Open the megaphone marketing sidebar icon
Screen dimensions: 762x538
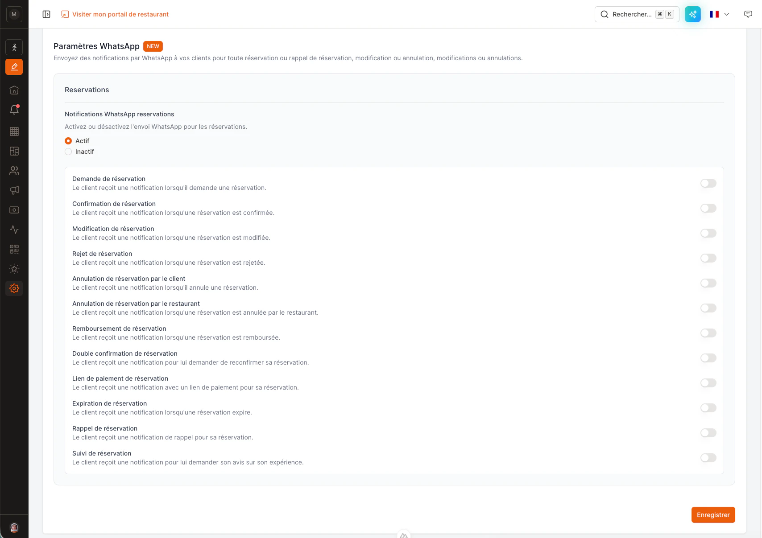[x=14, y=190]
